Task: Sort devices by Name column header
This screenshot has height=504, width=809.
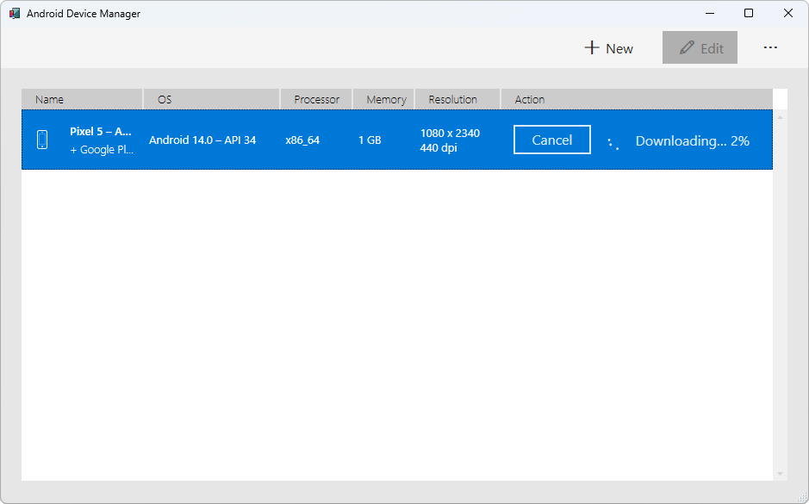Action: click(x=82, y=99)
